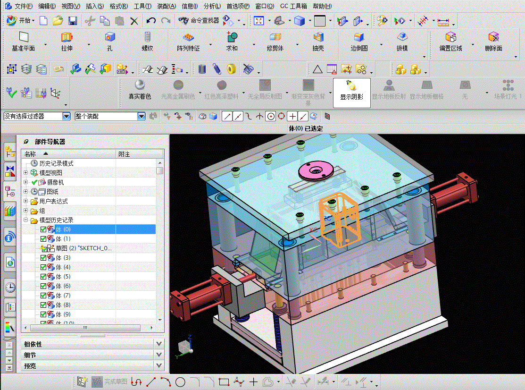This screenshot has height=390, width=525.
Task: Click the pink locating ring on the model
Action: coord(316,170)
